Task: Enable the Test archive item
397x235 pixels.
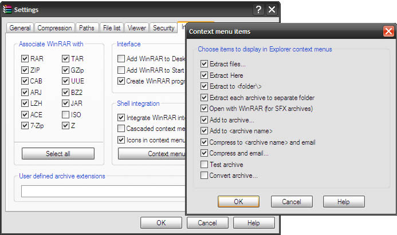Action: tap(204, 164)
